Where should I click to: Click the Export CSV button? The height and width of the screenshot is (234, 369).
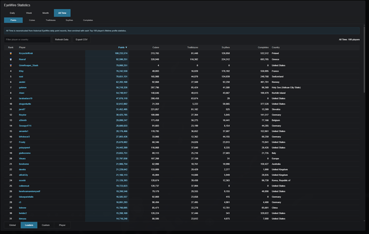click(x=81, y=40)
